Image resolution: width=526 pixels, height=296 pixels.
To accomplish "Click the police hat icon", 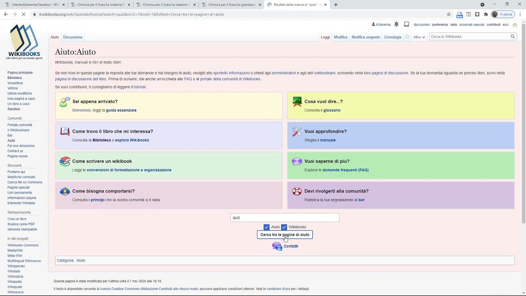I will pos(65,191).
